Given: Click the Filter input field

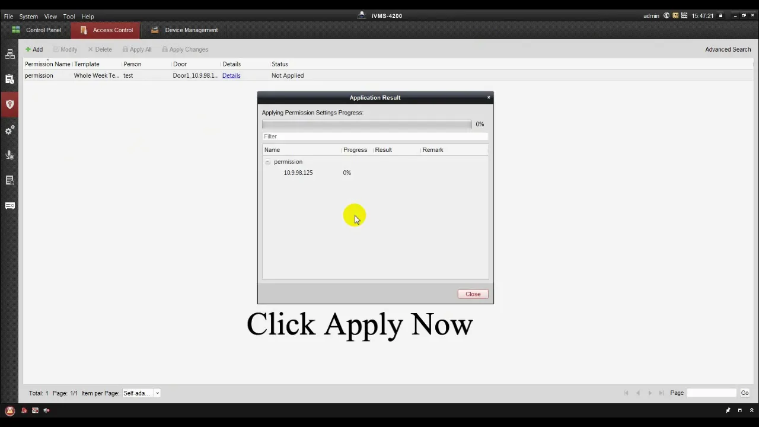Looking at the screenshot, I should pyautogui.click(x=375, y=136).
